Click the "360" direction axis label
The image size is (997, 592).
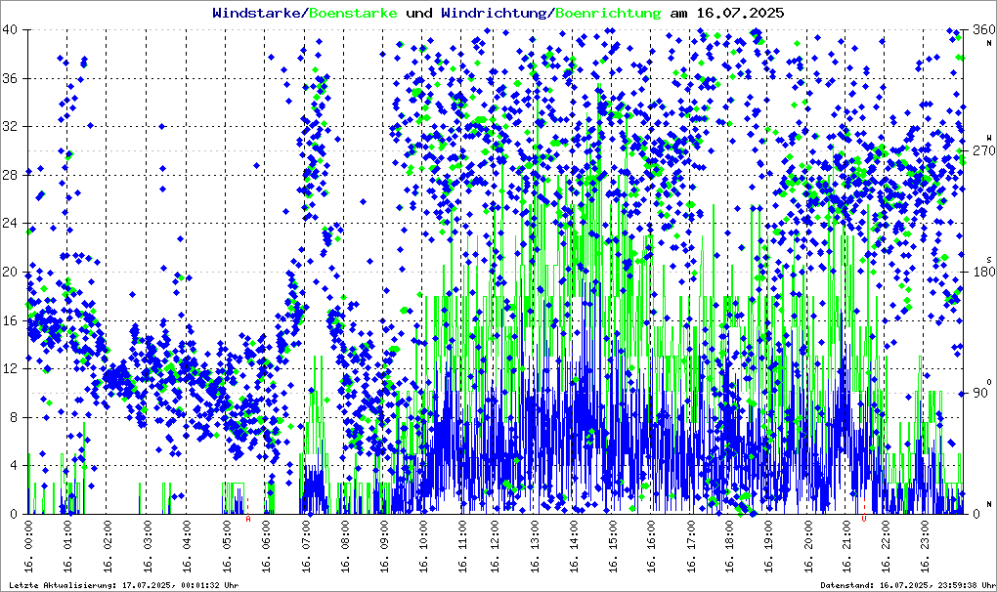point(984,30)
